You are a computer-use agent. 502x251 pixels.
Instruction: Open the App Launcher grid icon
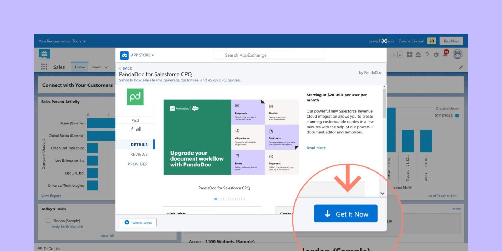click(x=44, y=67)
